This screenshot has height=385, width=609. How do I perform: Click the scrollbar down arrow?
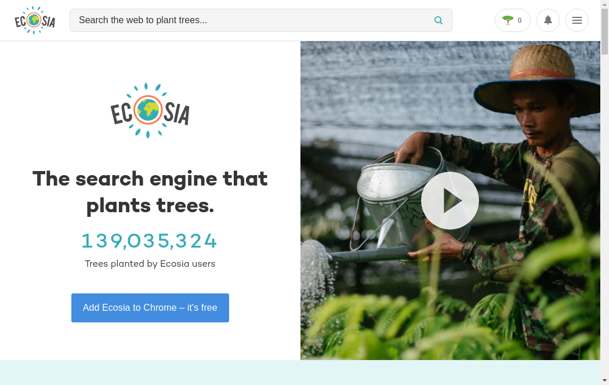pos(604,380)
